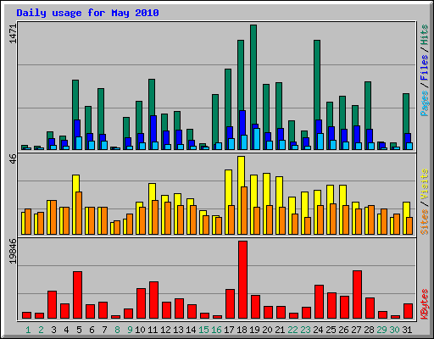434x339 pixels.
Task: Click day 10 on the date axis
Action: tap(140, 330)
